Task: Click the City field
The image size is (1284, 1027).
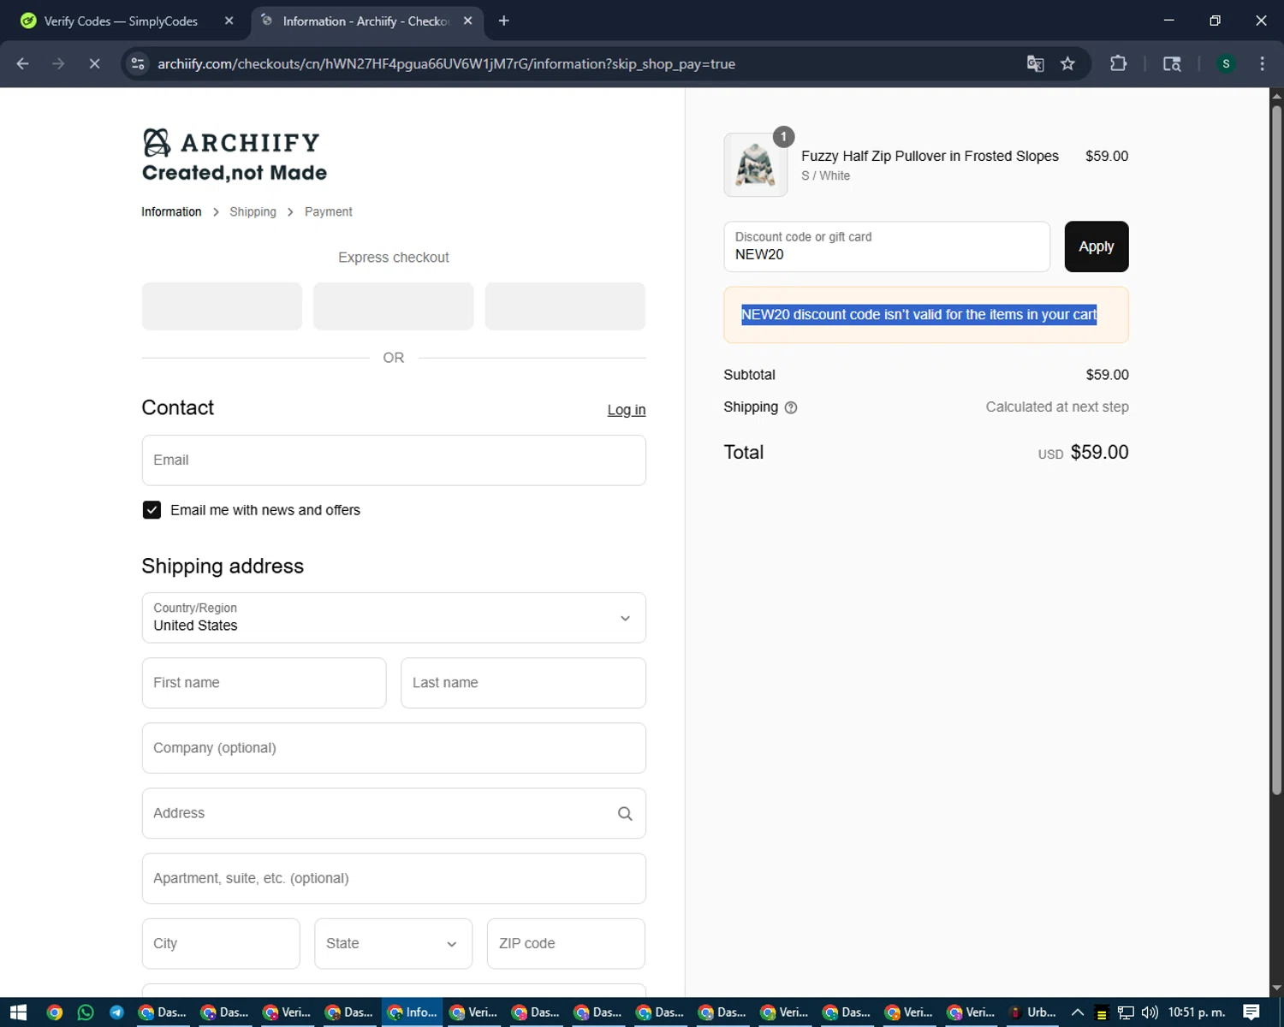Action: [x=221, y=943]
